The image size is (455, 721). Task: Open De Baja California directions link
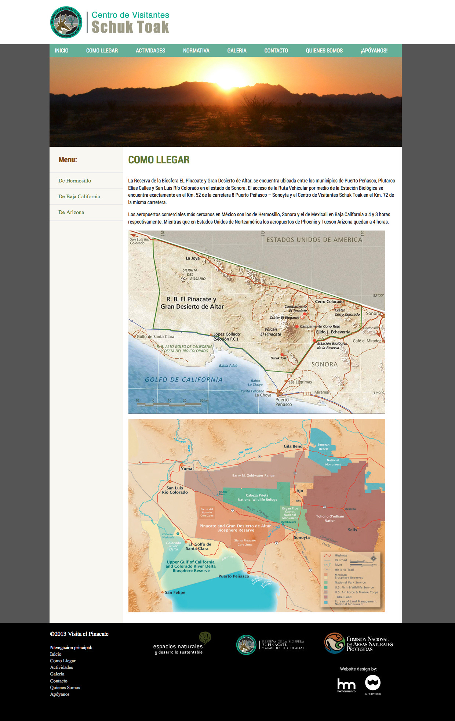pyautogui.click(x=79, y=196)
